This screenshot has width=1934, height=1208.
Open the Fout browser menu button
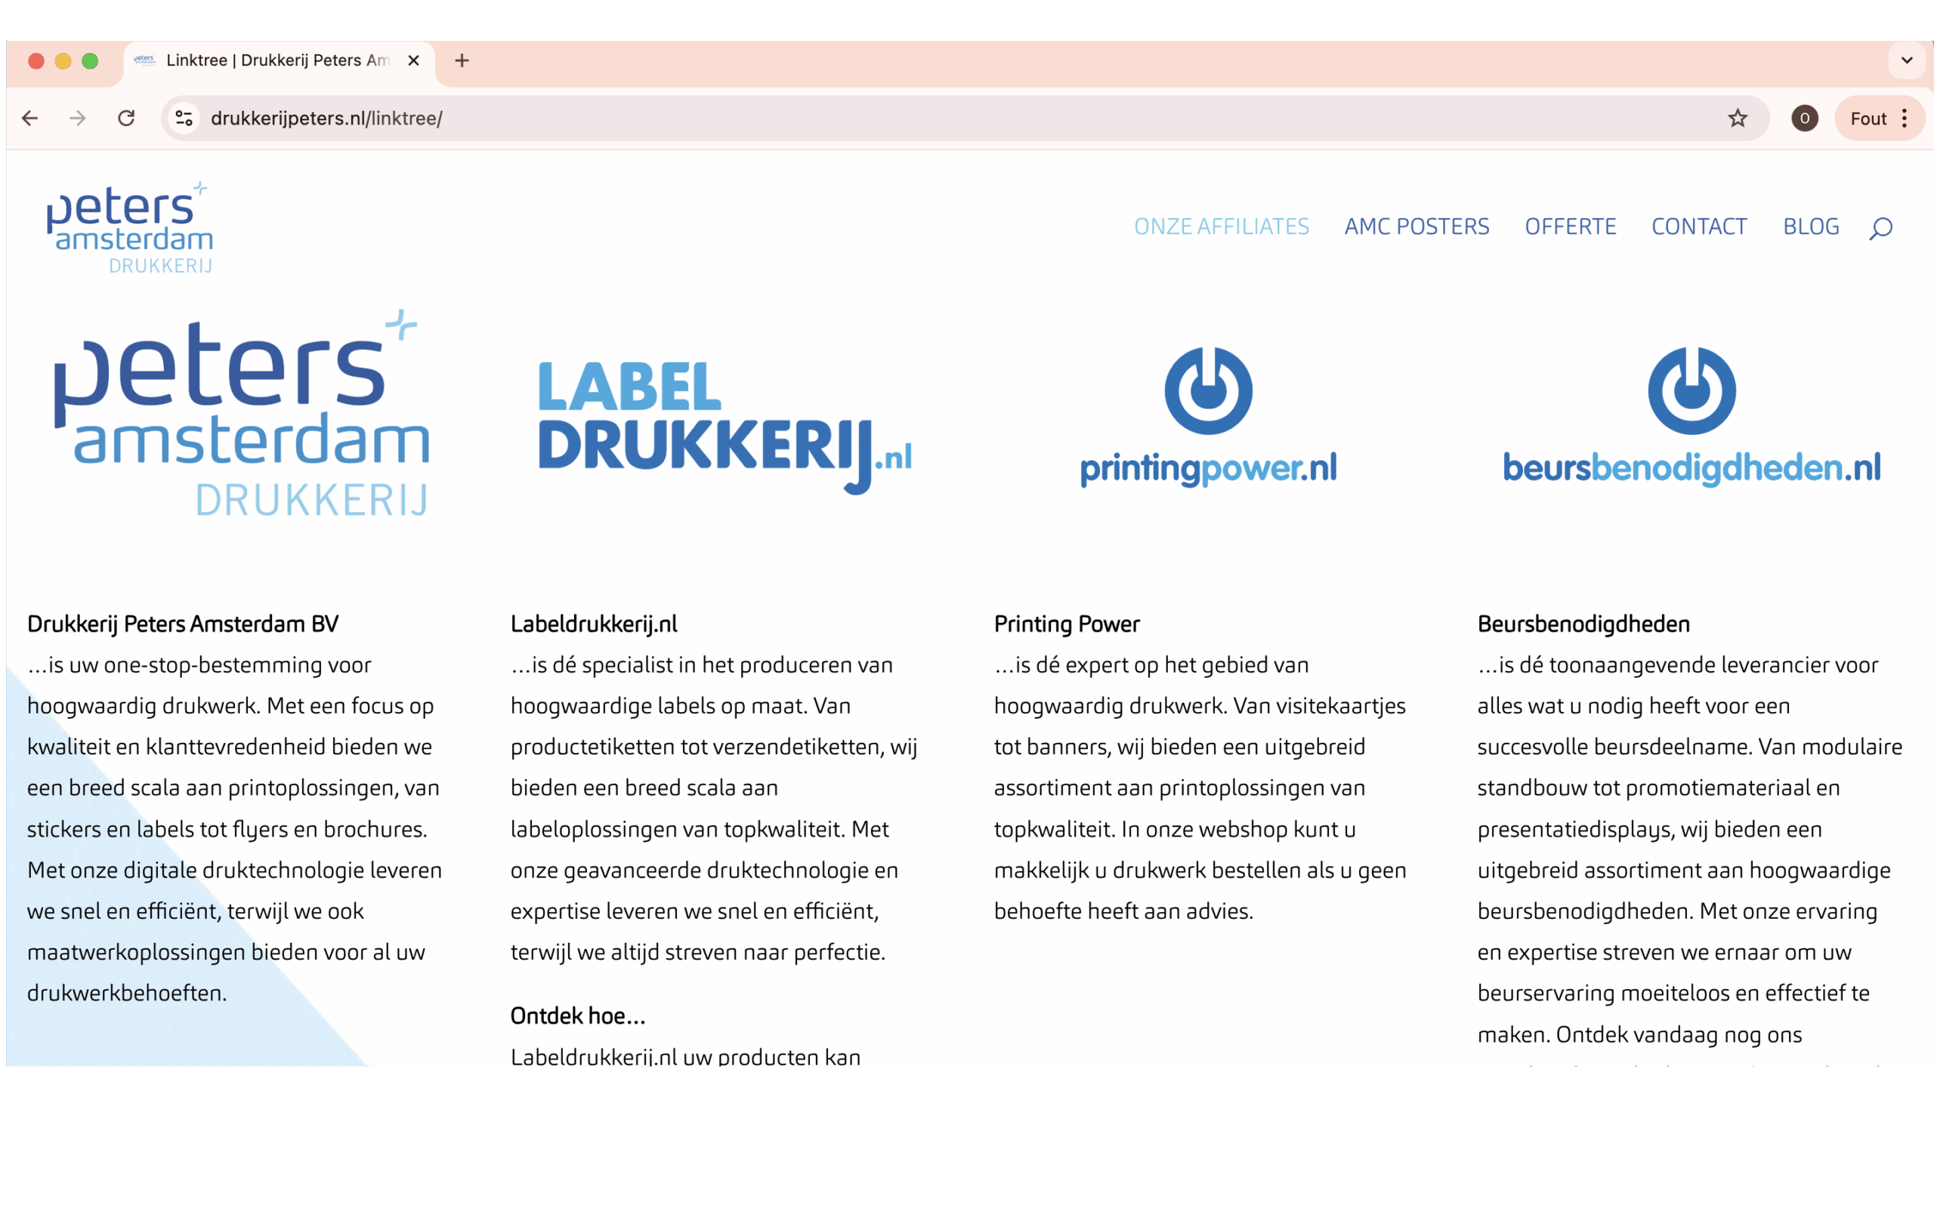point(1880,119)
